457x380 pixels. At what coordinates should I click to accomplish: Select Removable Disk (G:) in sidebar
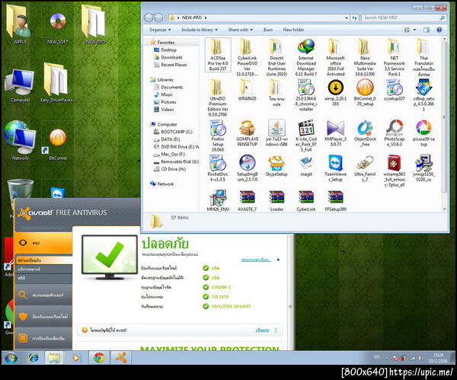coord(176,161)
